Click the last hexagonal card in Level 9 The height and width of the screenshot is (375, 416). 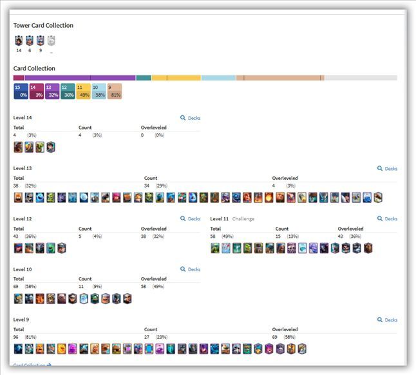click(x=302, y=349)
